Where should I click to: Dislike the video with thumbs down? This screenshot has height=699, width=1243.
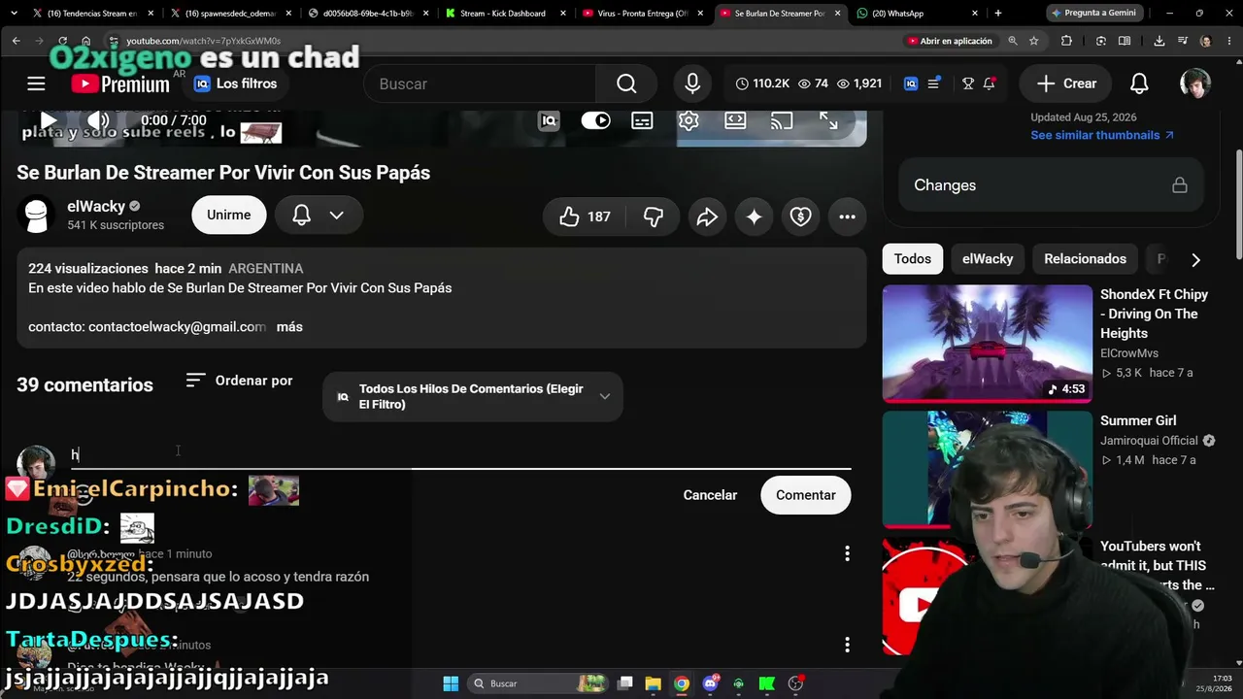coord(654,216)
